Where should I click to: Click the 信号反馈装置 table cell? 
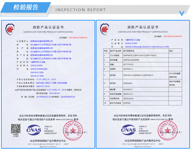[x=116, y=94]
